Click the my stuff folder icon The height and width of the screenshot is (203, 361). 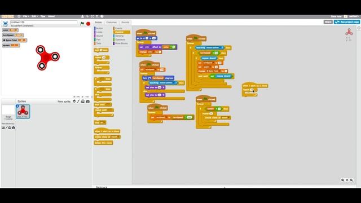346,16
